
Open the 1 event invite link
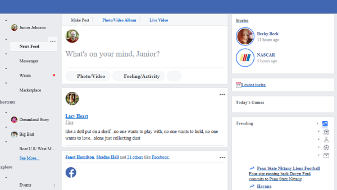pos(254,85)
